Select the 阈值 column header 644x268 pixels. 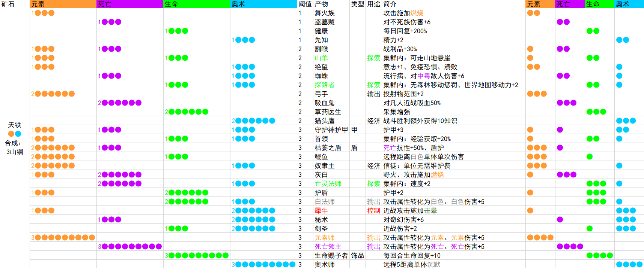point(305,4)
